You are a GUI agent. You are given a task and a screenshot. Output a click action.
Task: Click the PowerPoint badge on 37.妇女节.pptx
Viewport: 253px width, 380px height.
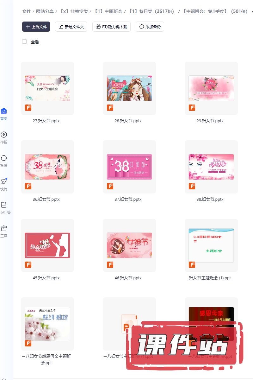[x=110, y=186]
